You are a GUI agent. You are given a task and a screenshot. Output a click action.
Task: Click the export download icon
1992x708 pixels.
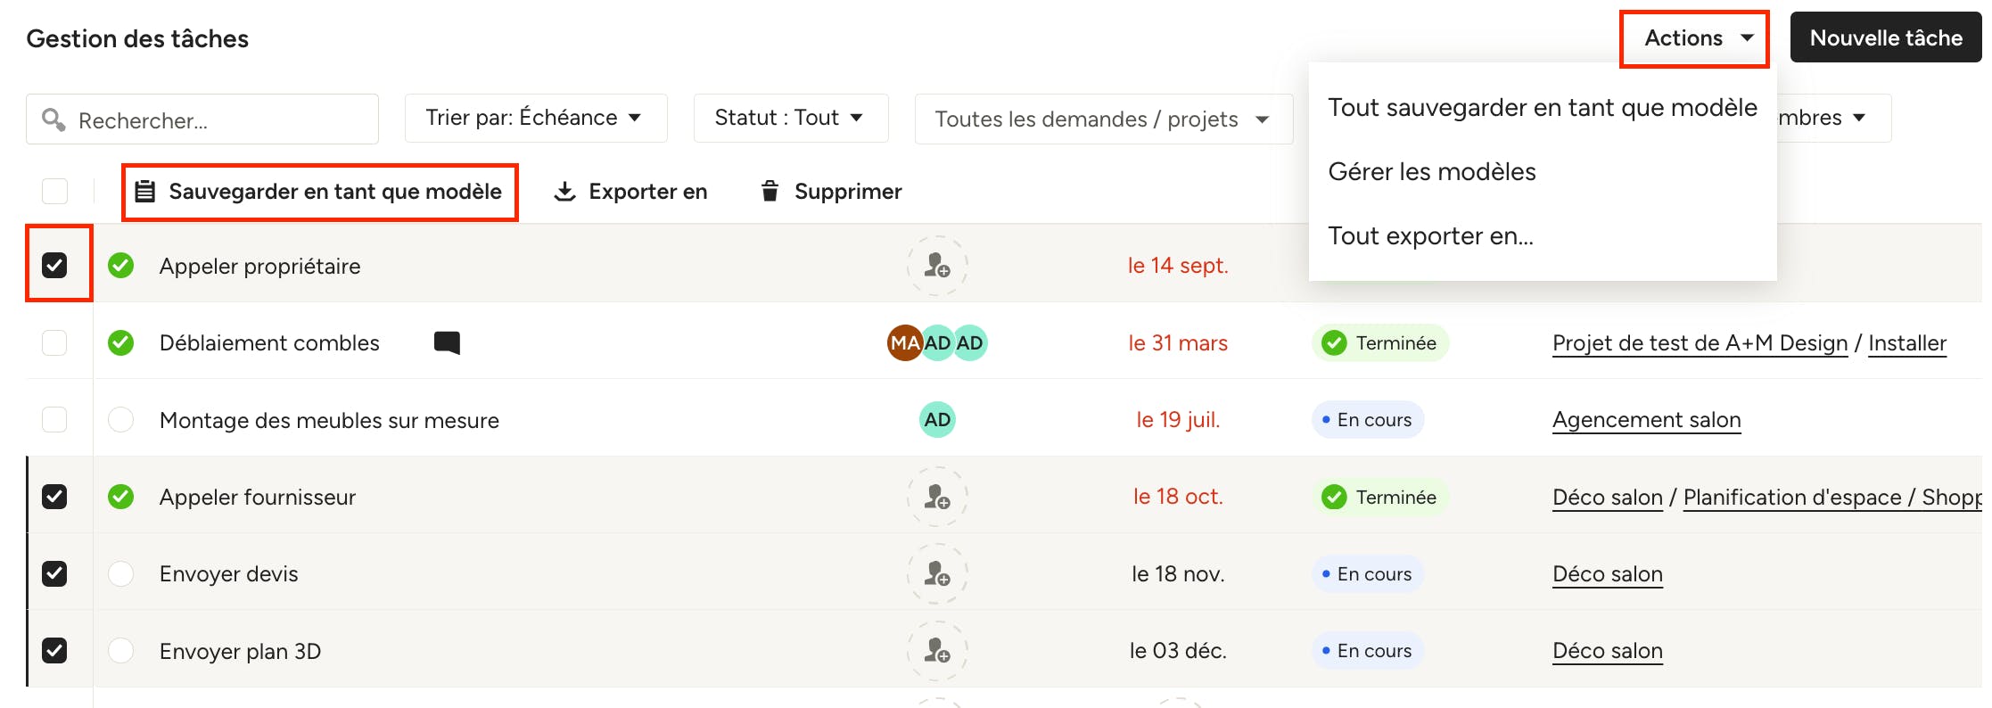click(564, 192)
